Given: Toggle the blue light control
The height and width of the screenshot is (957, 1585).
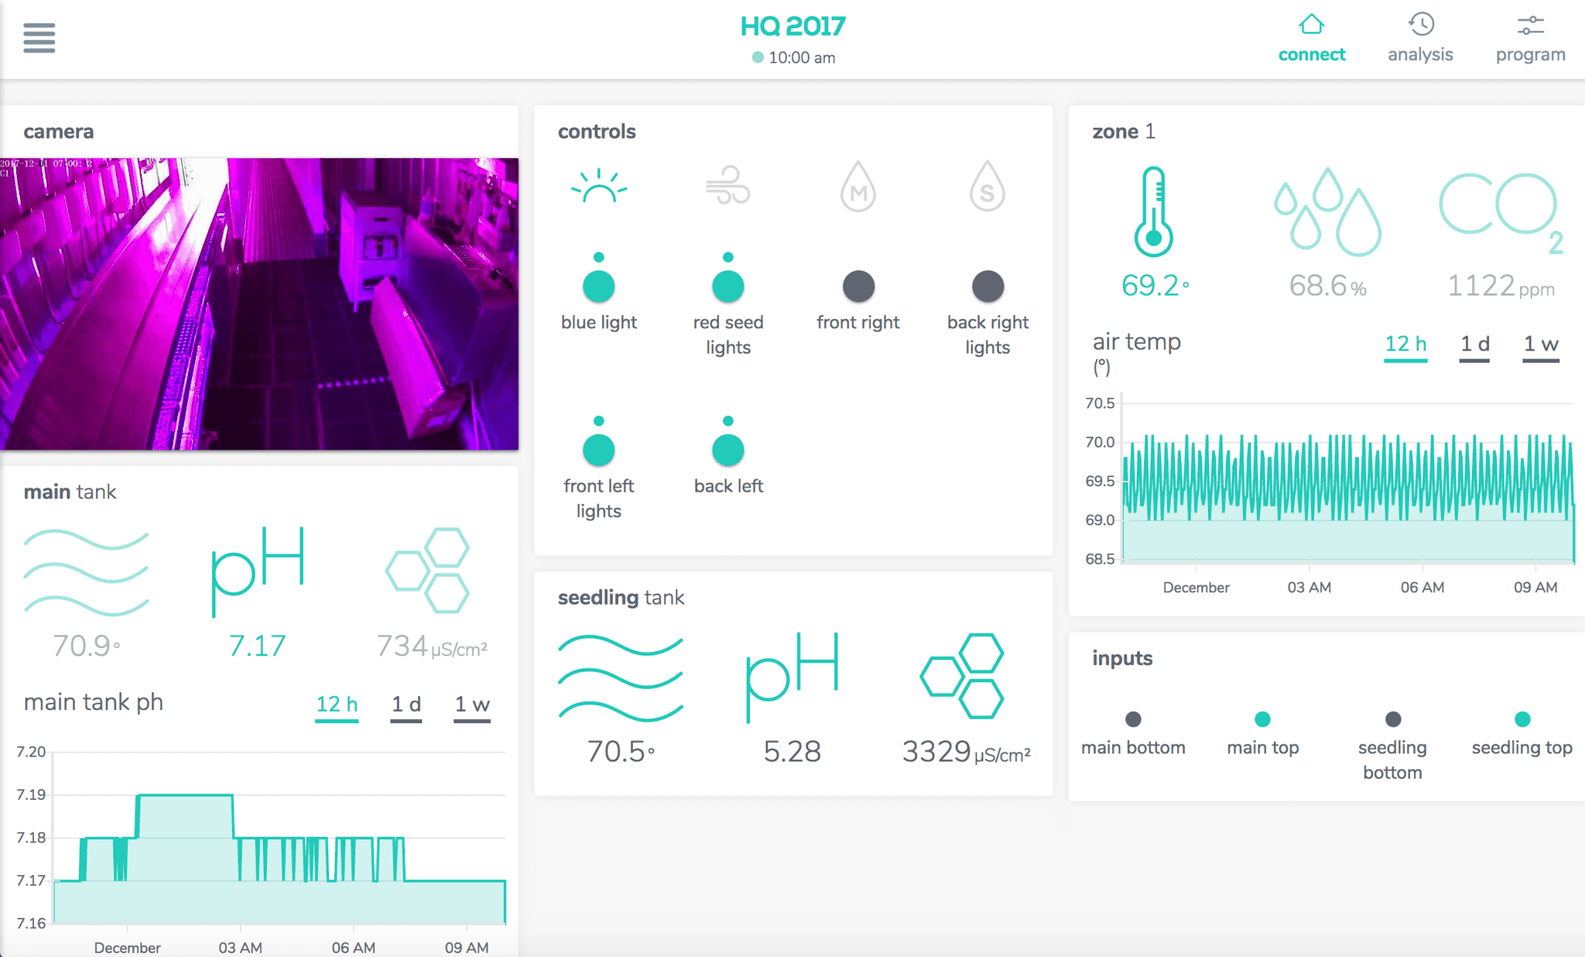Looking at the screenshot, I should pos(598,286).
